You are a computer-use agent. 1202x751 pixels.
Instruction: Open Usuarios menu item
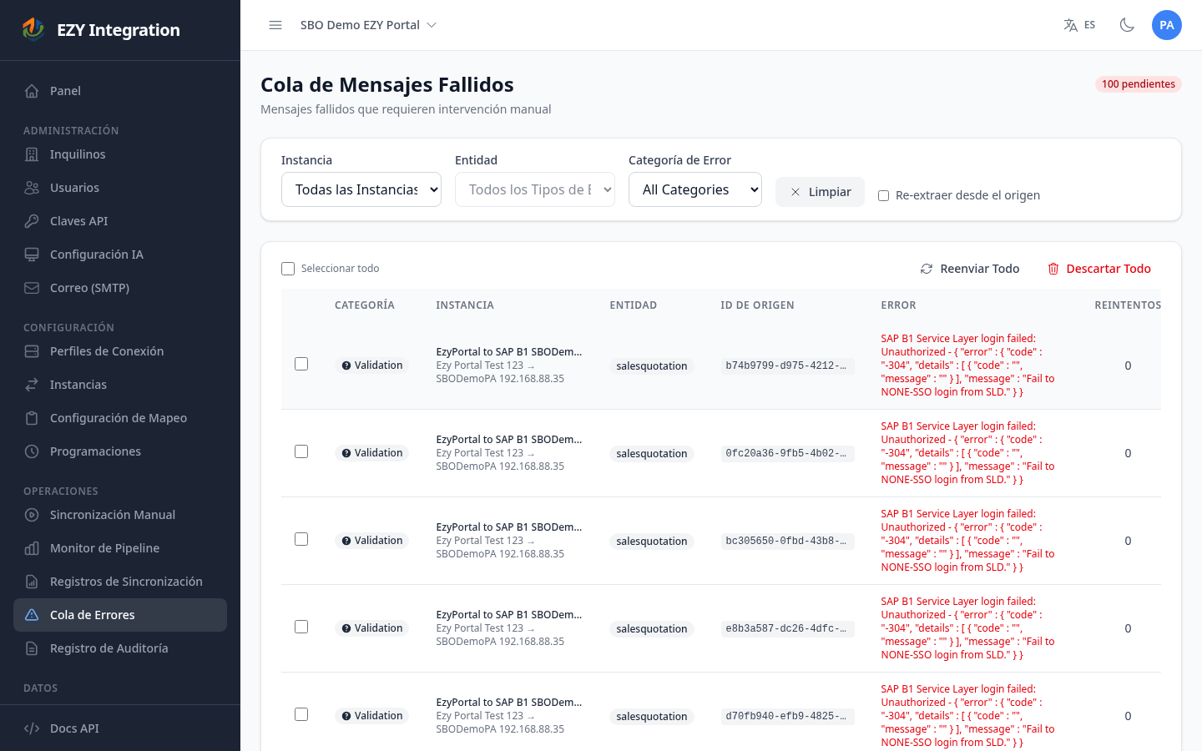(120, 188)
